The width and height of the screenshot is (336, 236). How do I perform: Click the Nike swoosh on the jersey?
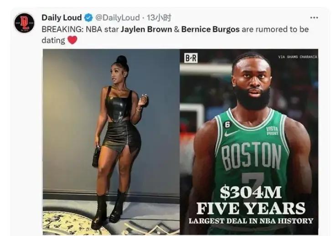click(x=231, y=133)
